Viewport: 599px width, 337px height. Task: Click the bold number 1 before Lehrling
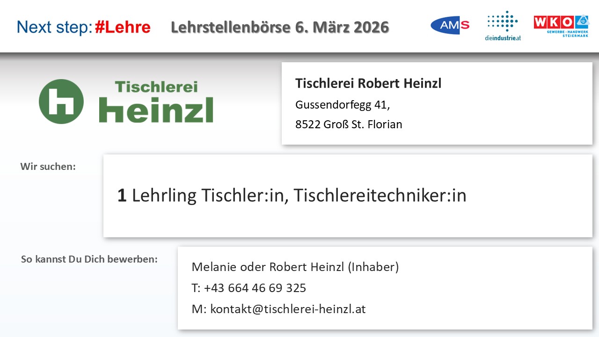tap(122, 196)
